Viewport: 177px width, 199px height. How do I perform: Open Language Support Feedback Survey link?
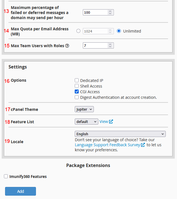click(107, 145)
